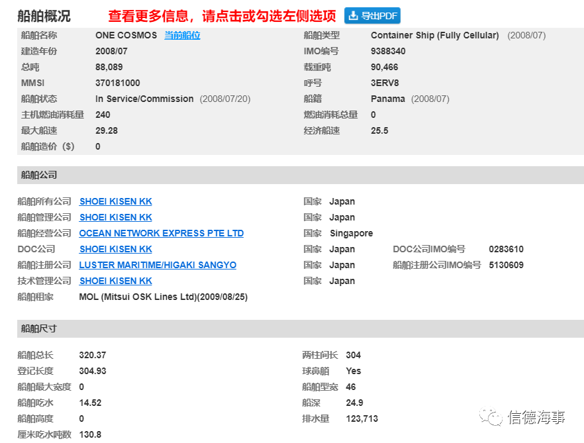Click the 船舶概况 page heading
Viewport: 584px width, 443px height.
point(44,16)
